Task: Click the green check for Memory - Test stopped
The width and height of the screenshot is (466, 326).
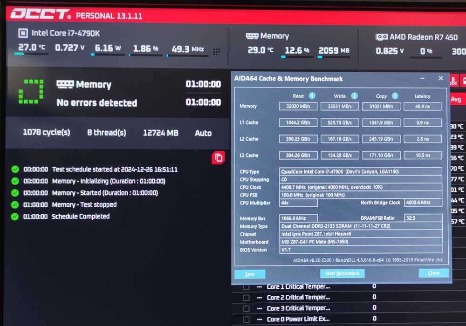Action: coord(15,204)
